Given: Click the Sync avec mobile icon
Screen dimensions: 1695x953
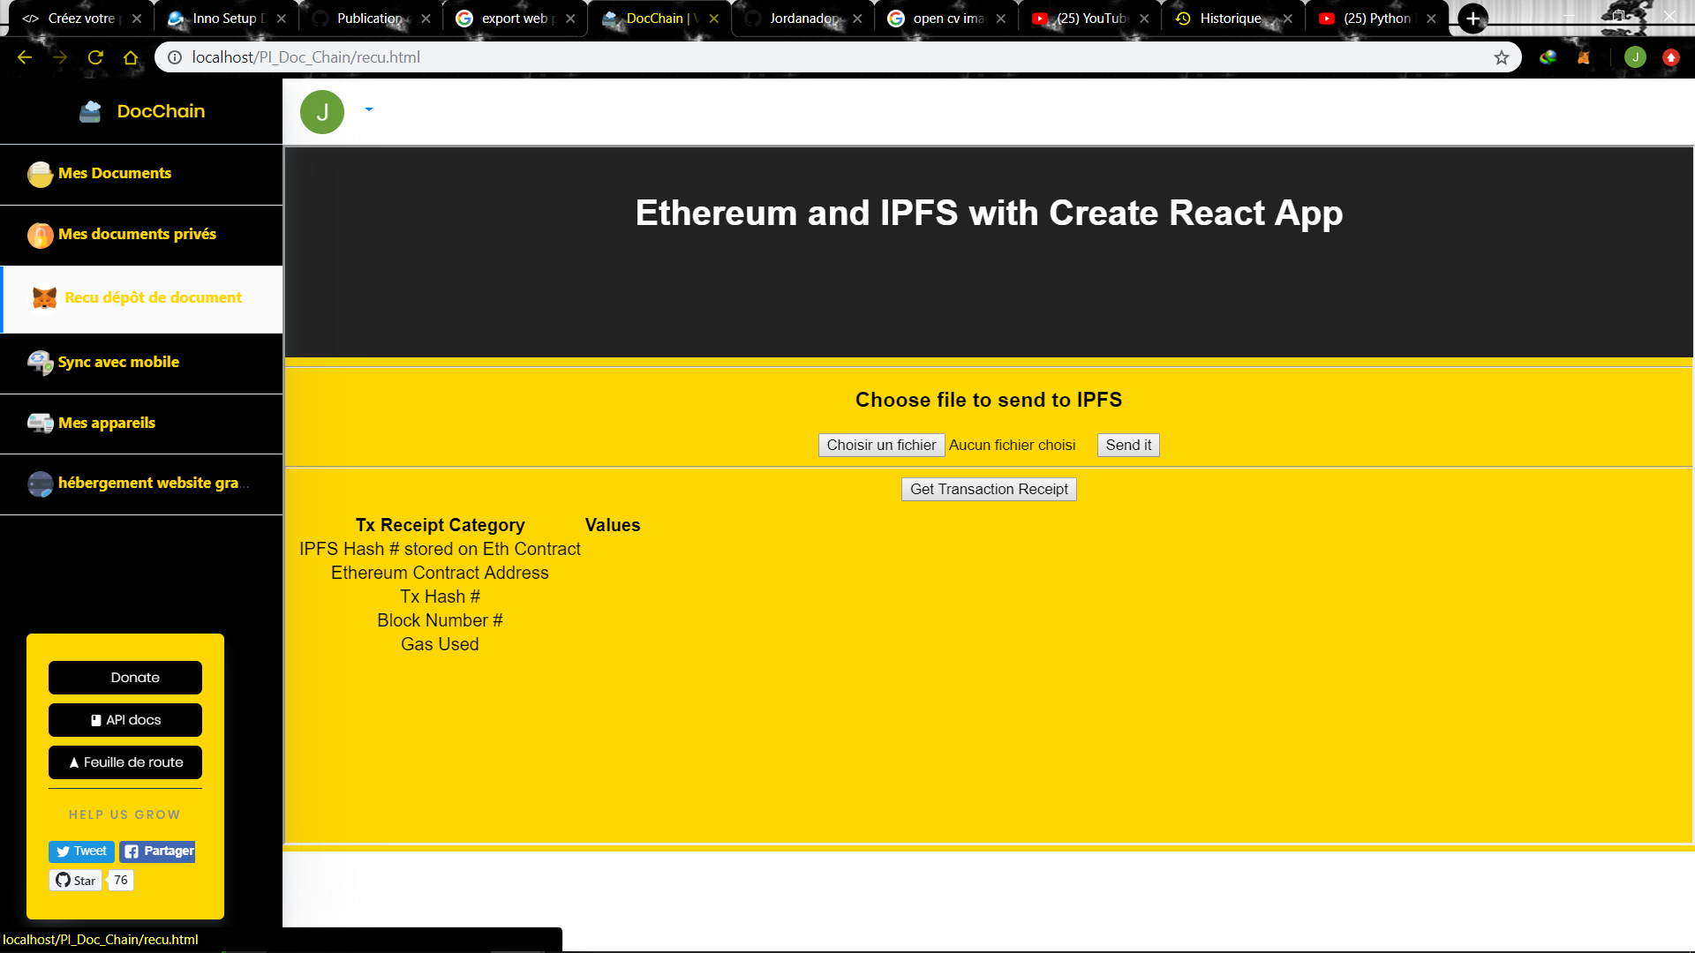Looking at the screenshot, I should tap(40, 363).
